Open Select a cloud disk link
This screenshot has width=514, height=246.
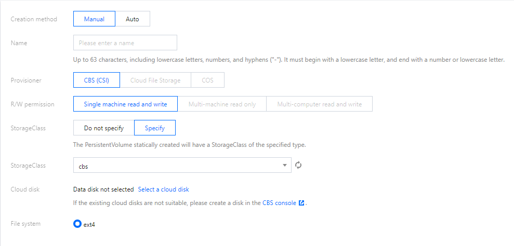(167, 189)
